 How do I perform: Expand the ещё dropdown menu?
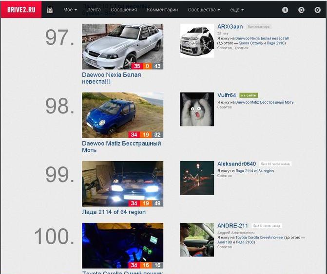(237, 10)
